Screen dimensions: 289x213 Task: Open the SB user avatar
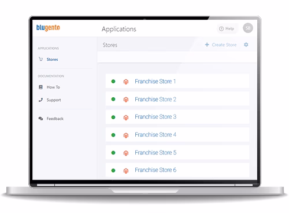248,28
